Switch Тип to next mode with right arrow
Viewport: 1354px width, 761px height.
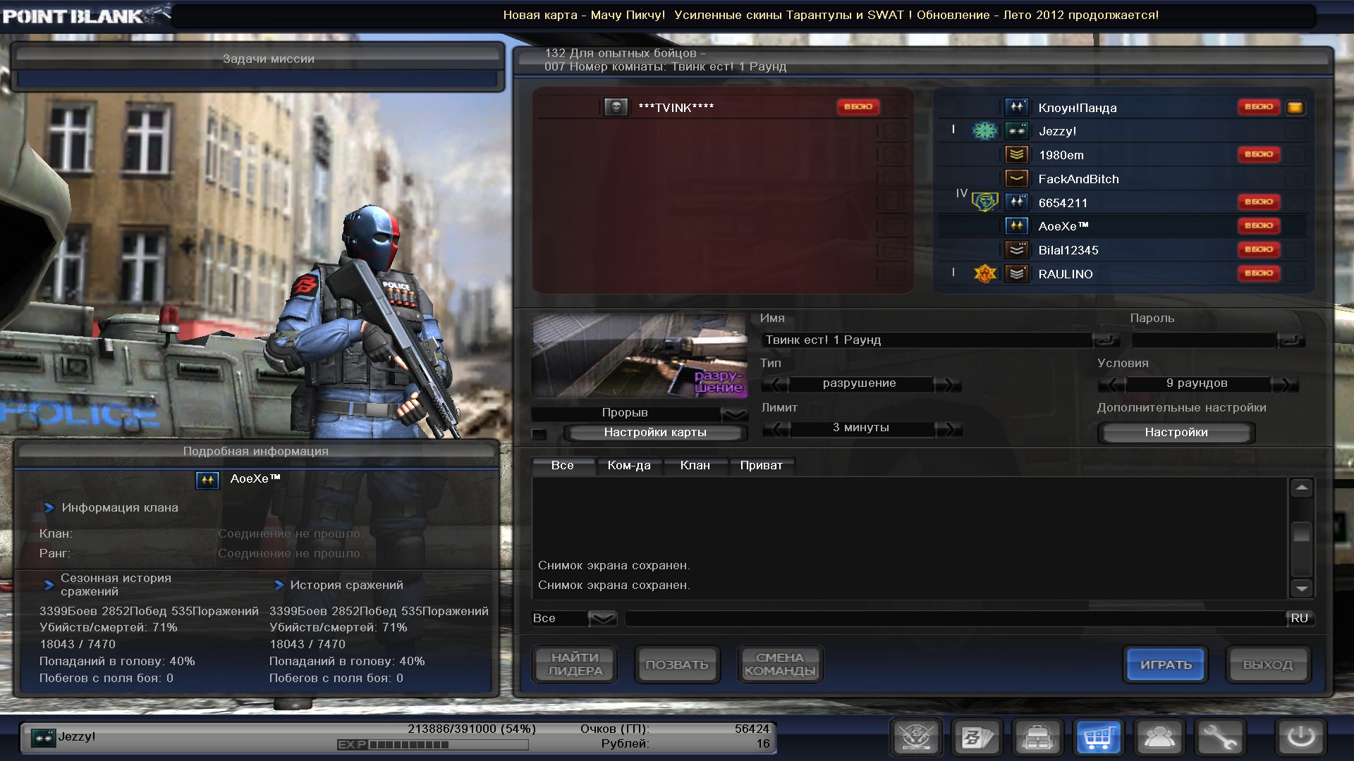(x=948, y=384)
